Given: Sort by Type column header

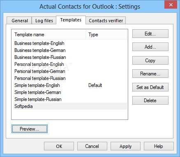Looking at the screenshot, I should 106,35.
